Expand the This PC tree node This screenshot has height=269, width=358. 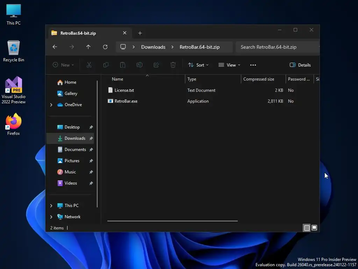[x=51, y=206]
